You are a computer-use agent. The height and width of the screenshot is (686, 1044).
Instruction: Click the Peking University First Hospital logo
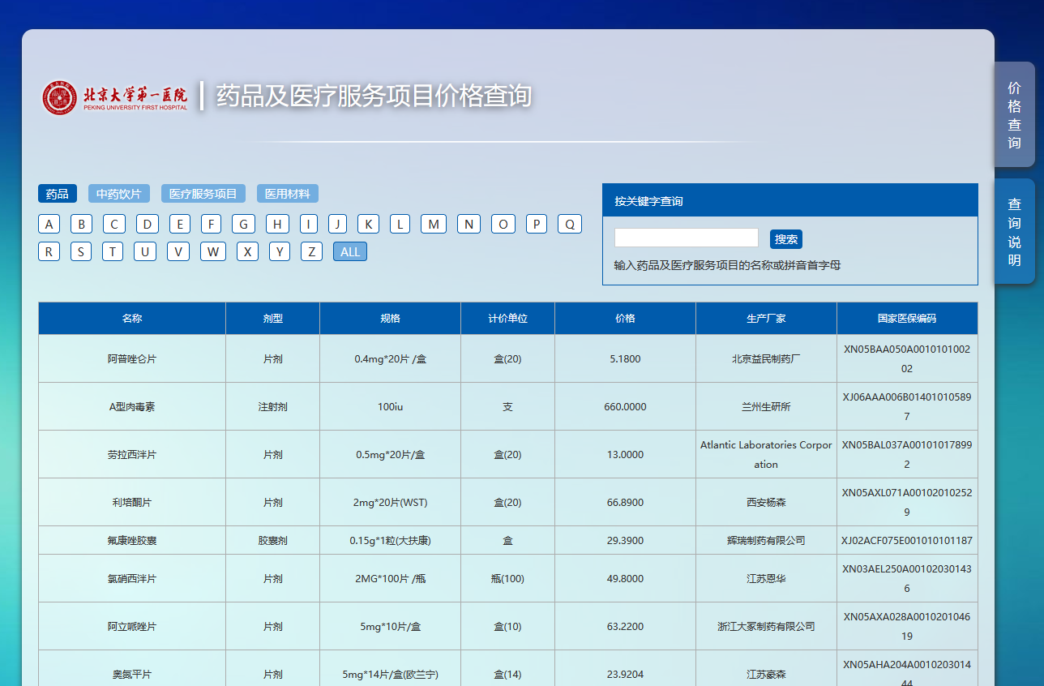point(114,97)
